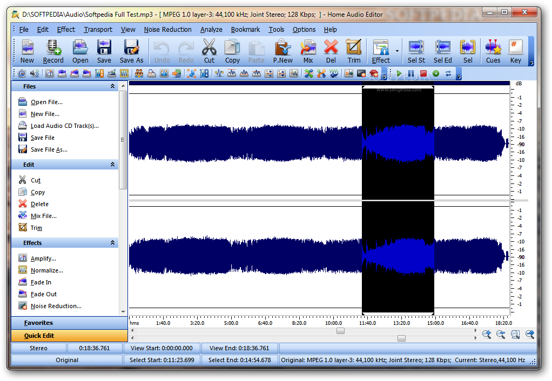Image resolution: width=552 pixels, height=381 pixels.
Task: Open the effects toolbar overflow options arrow
Action: pos(385,77)
